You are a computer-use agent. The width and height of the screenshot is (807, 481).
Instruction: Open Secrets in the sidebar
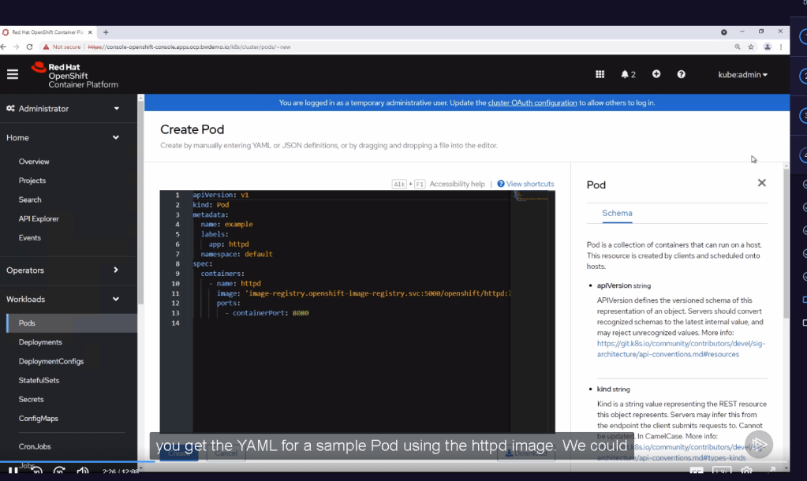pos(31,399)
